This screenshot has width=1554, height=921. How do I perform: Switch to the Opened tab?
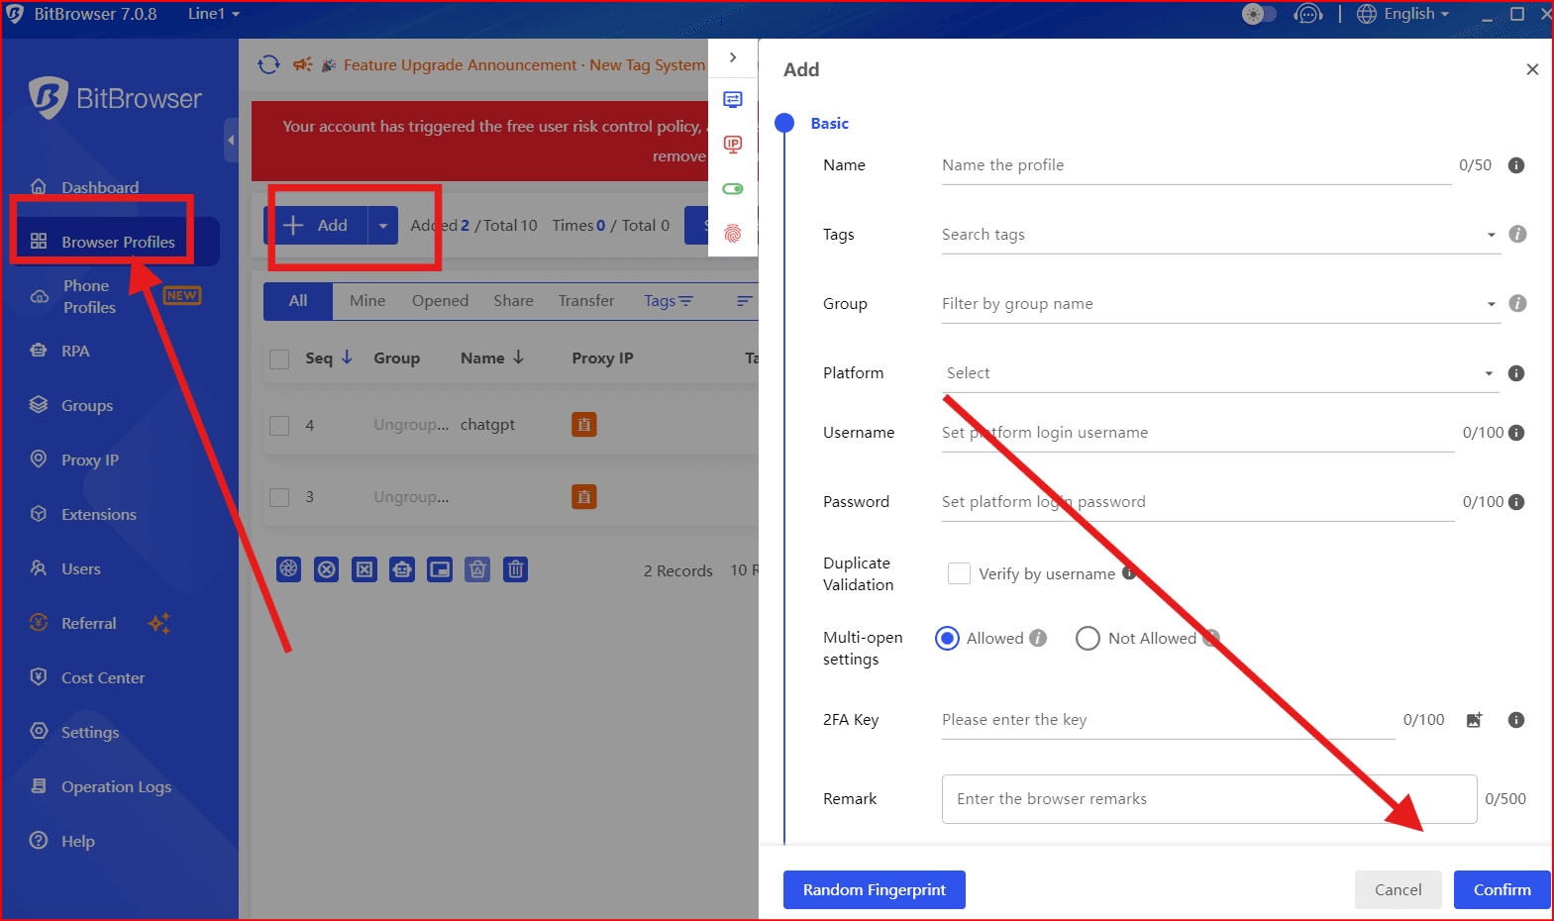coord(440,301)
